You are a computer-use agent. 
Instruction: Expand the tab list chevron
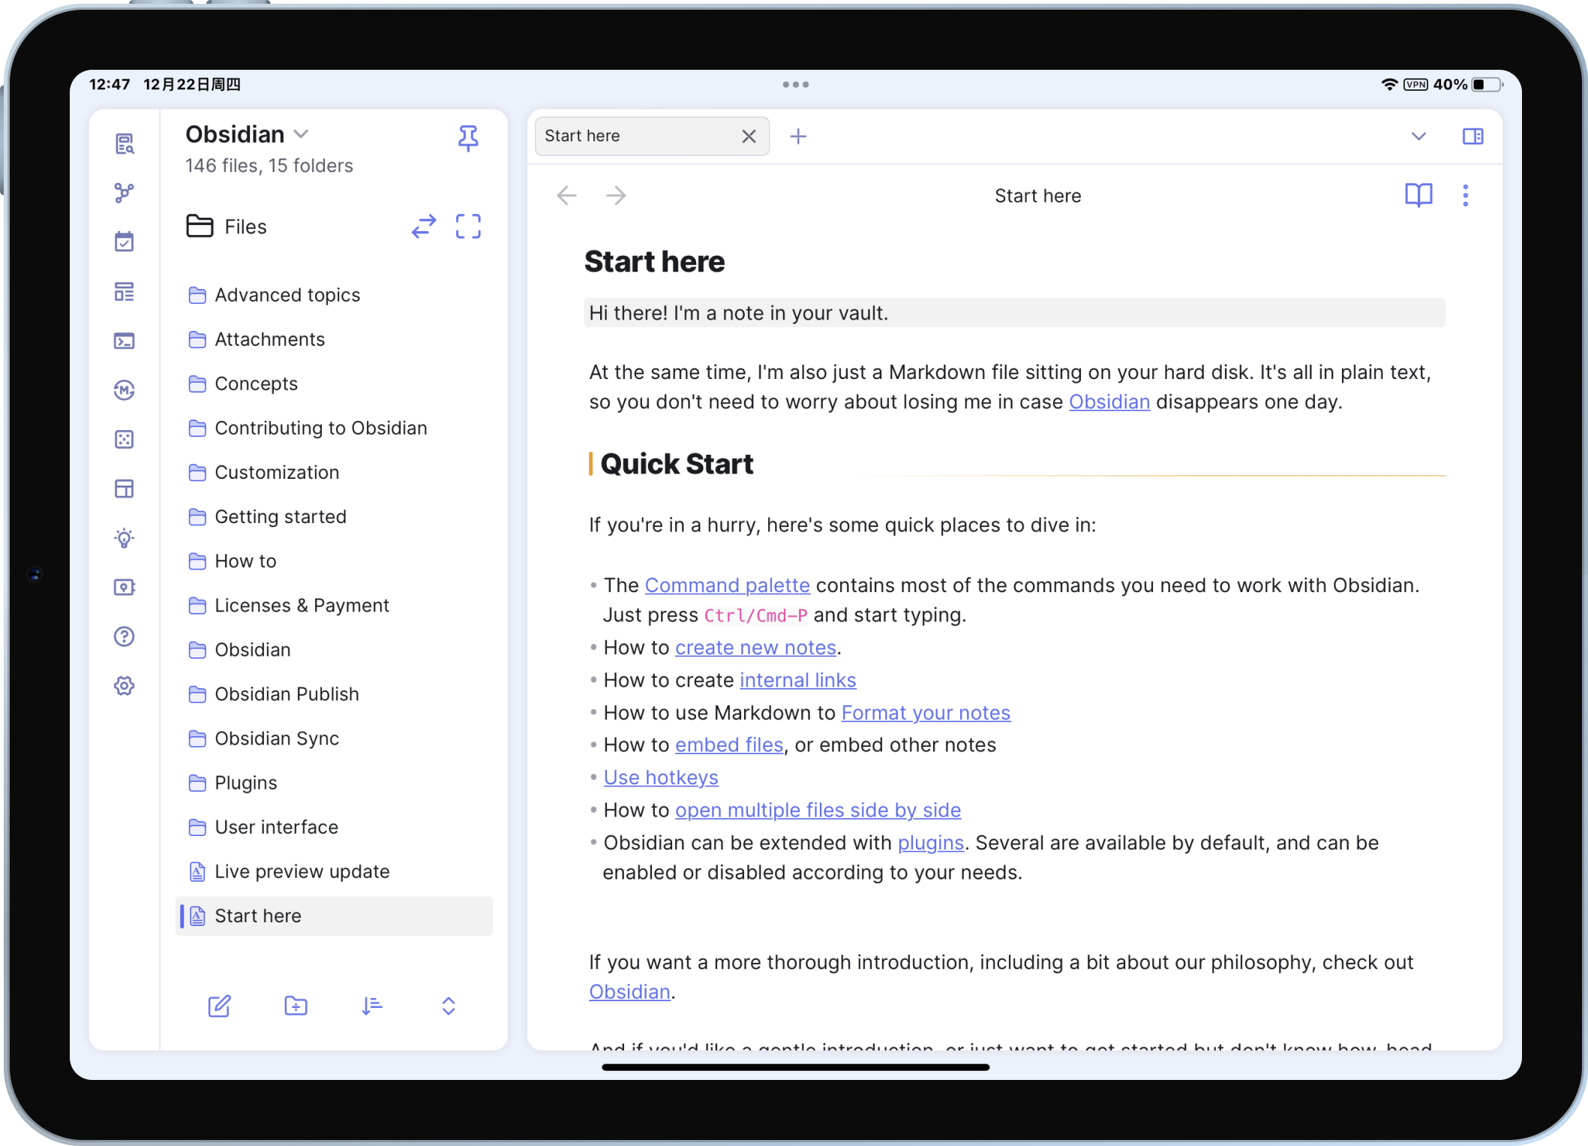1418,137
